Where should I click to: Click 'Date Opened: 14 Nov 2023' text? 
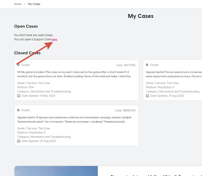coord(39,96)
